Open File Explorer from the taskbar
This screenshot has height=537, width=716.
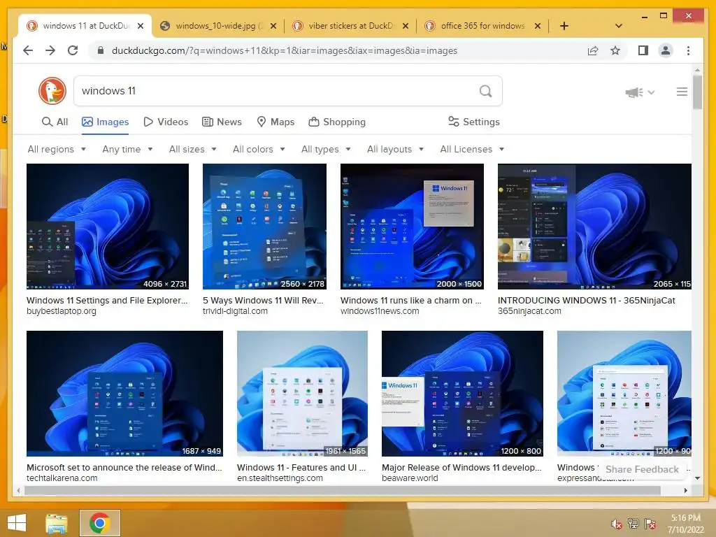click(x=57, y=523)
